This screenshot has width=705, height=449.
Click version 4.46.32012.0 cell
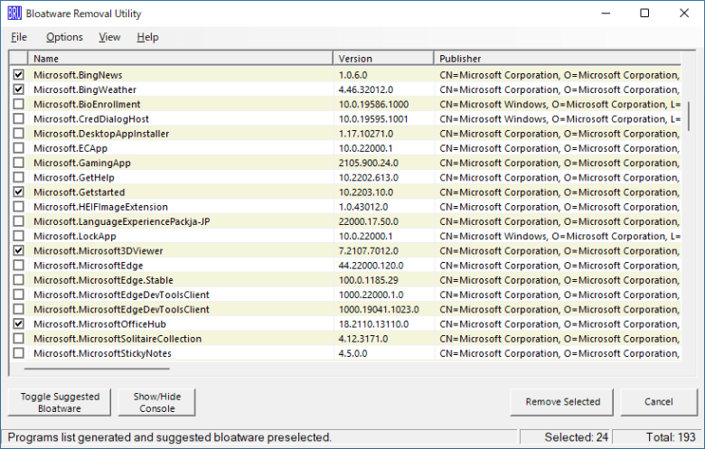coord(366,89)
